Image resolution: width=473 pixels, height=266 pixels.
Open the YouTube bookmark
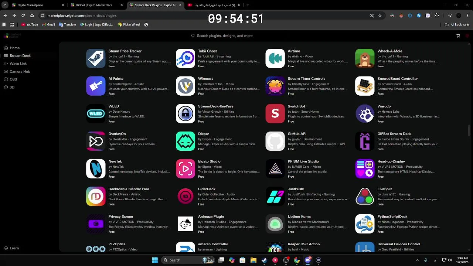click(30, 25)
